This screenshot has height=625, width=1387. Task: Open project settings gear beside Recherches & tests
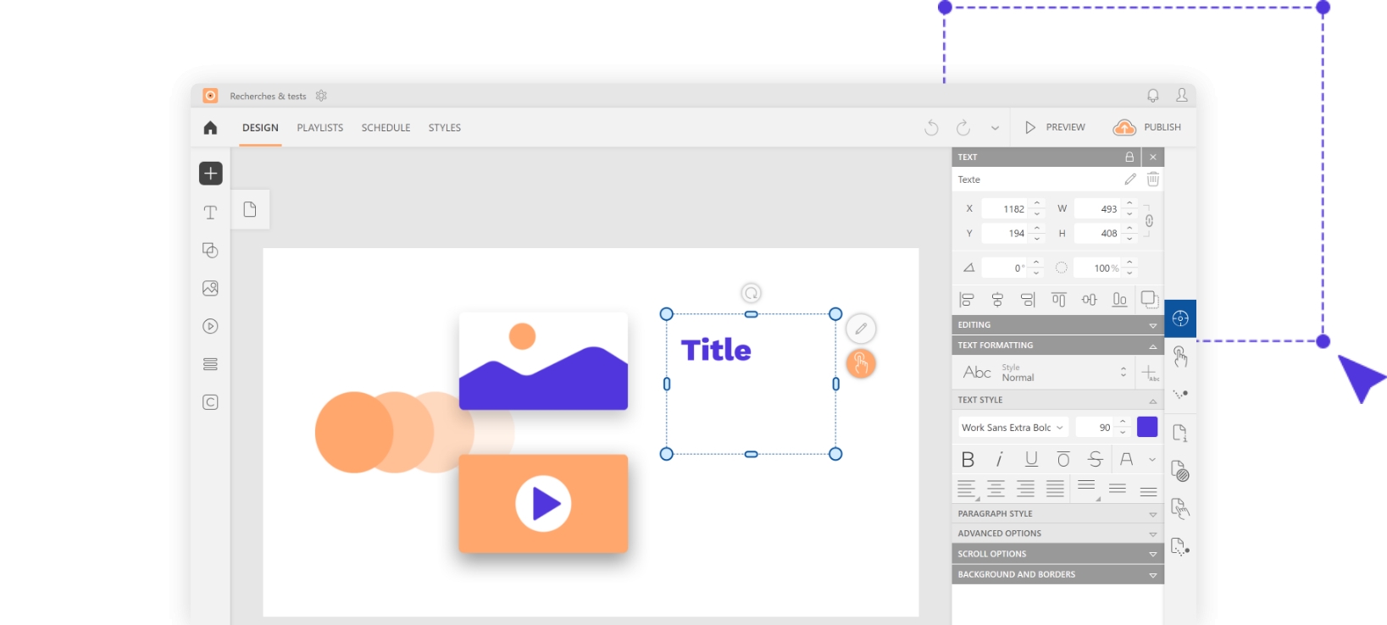pyautogui.click(x=321, y=96)
